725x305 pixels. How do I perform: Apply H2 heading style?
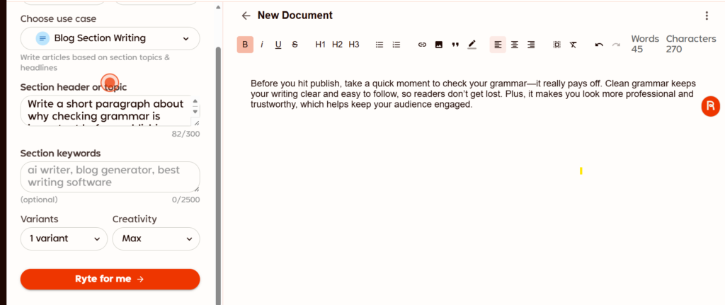pos(337,45)
